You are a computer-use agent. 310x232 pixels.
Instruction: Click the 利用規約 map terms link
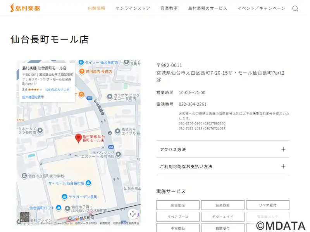coord(105,223)
